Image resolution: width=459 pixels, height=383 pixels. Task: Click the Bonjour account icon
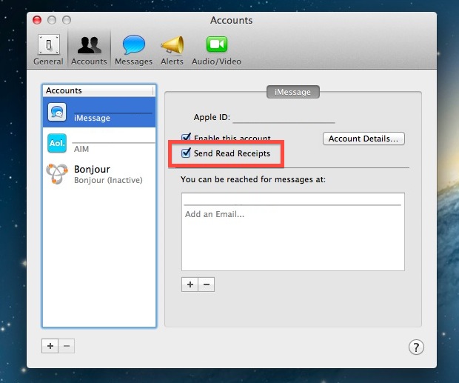click(x=57, y=173)
